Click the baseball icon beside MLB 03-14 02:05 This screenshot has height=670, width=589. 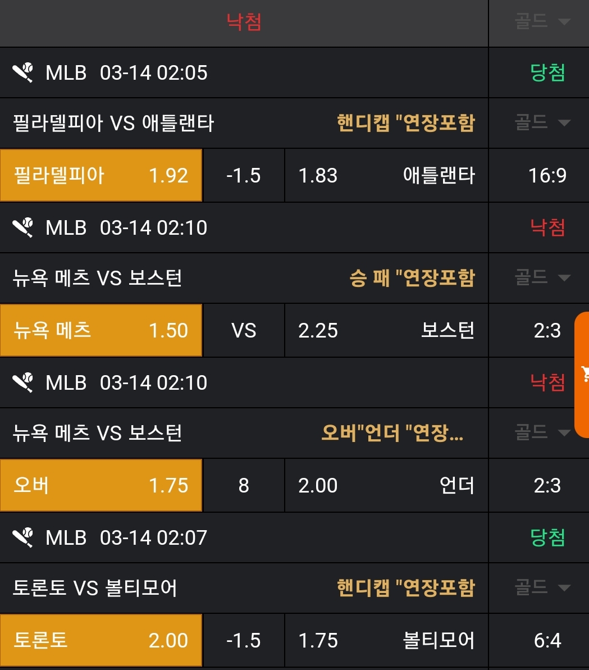tap(23, 73)
